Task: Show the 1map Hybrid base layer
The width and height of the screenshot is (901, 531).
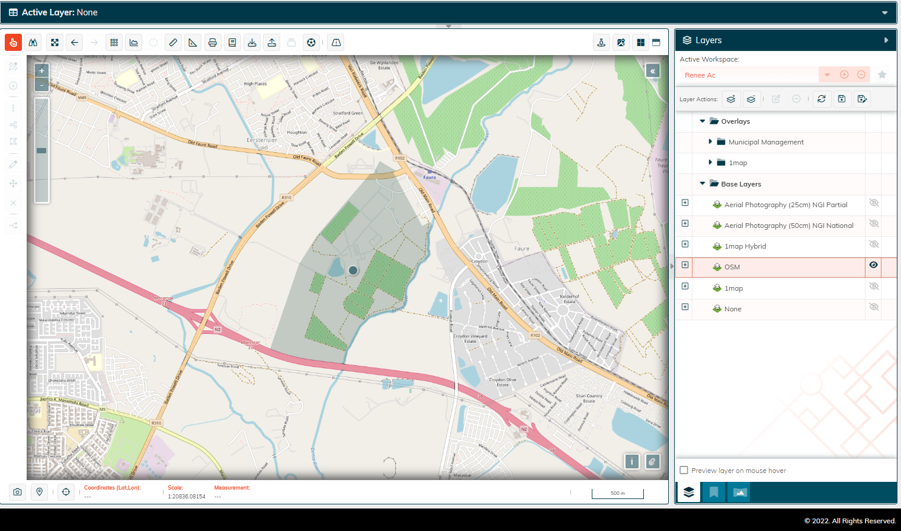Action: (x=873, y=244)
